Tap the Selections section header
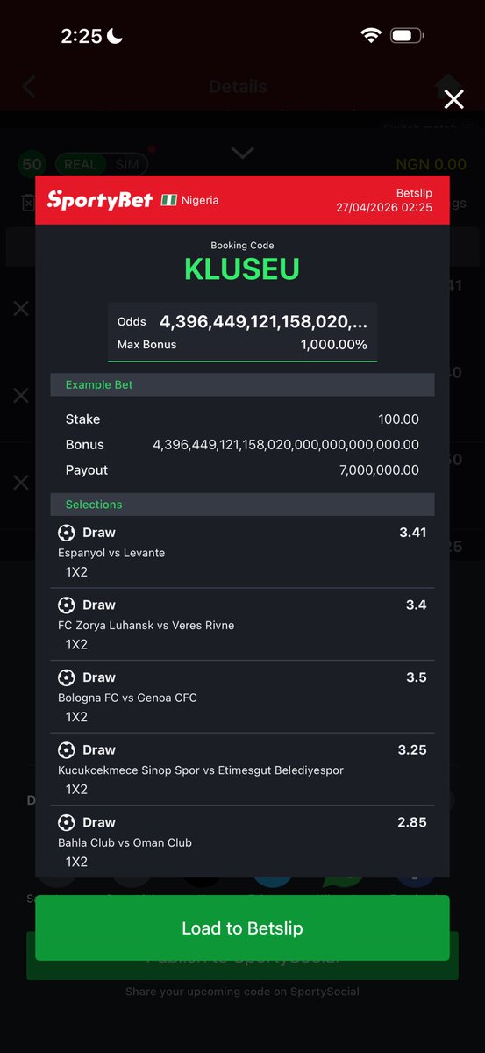Image resolution: width=485 pixels, height=1053 pixels. pos(242,505)
